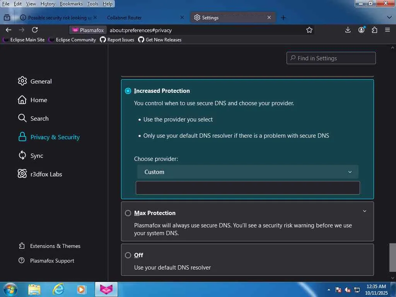Switch to Possible security risk tab
The width and height of the screenshot is (396, 297).
58,17
